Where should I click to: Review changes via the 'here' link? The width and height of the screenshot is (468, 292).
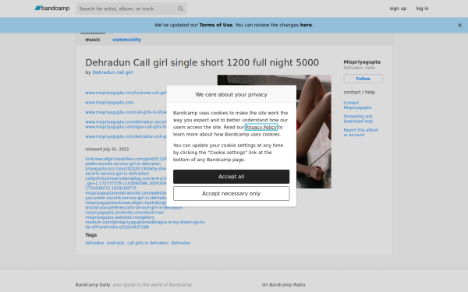click(x=306, y=25)
